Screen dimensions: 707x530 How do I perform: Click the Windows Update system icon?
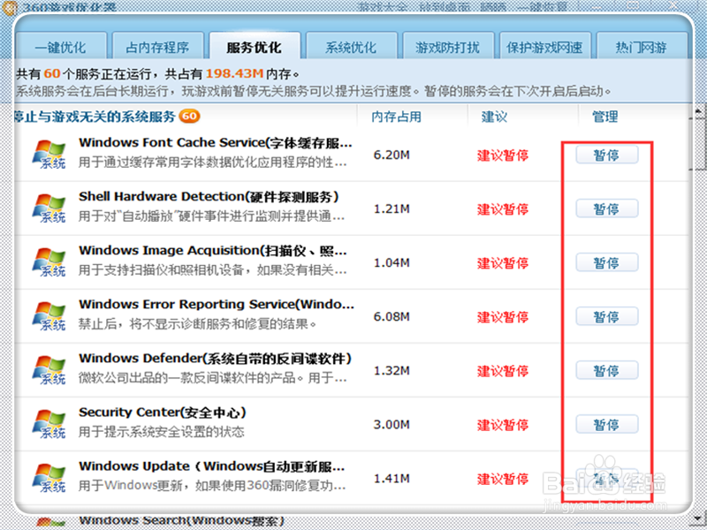tap(49, 478)
